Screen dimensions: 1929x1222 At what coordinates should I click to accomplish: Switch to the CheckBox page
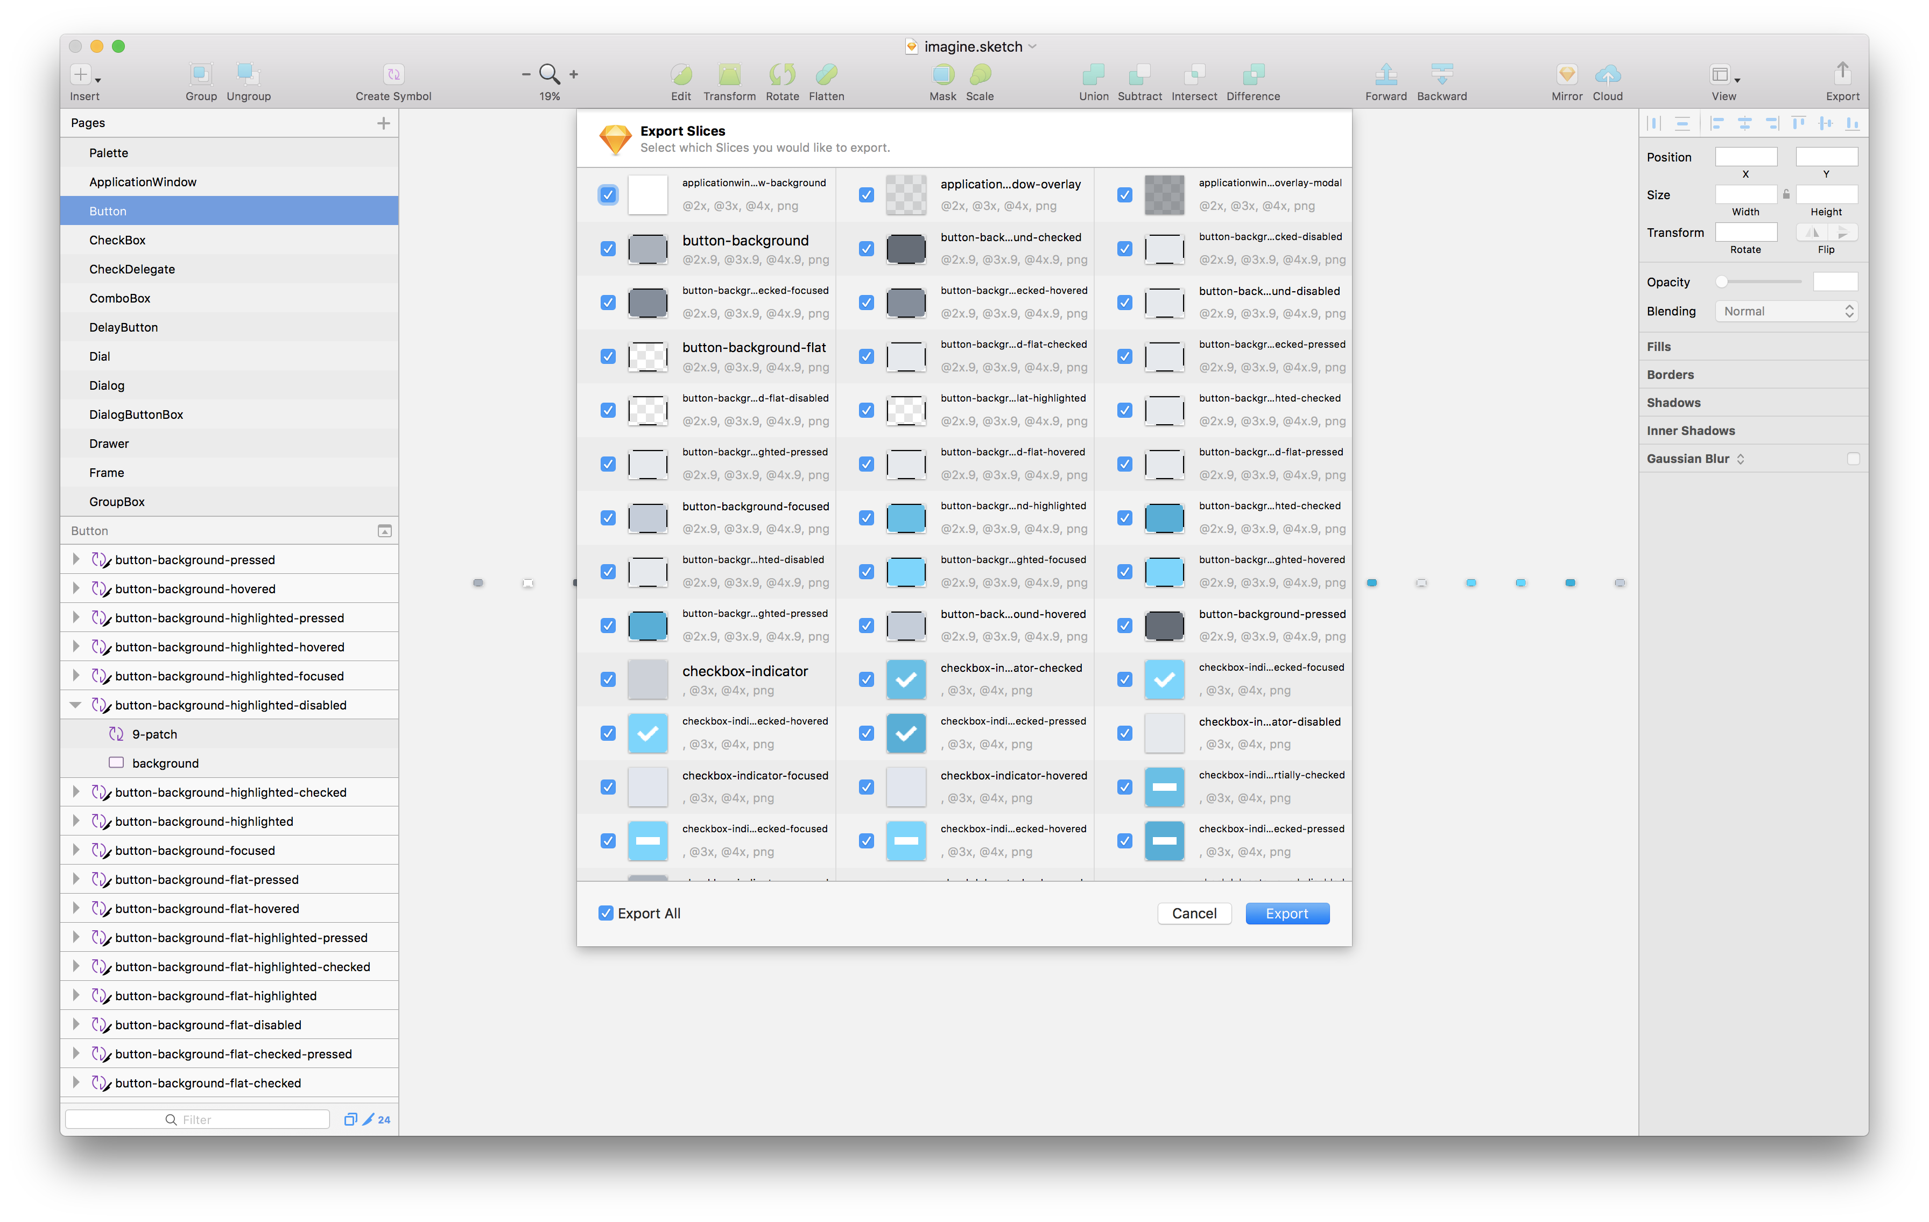[117, 241]
